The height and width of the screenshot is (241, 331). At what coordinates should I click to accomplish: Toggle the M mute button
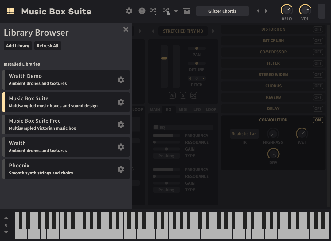pyautogui.click(x=172, y=95)
